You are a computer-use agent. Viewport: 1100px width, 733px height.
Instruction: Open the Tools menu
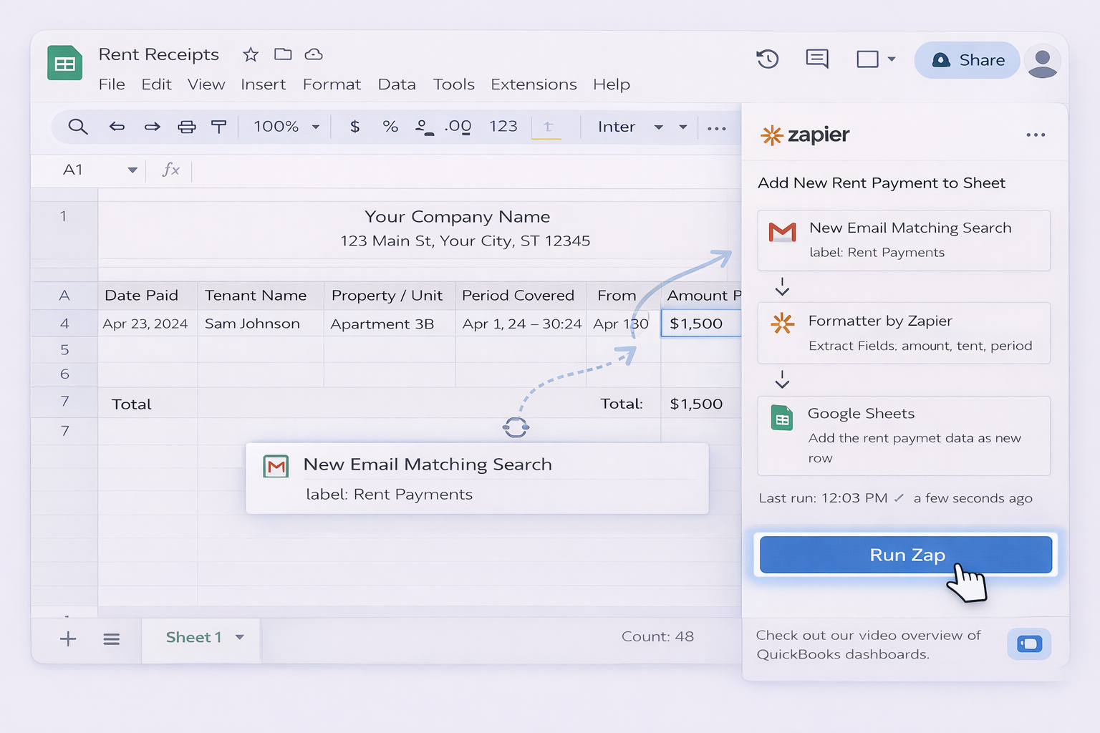[453, 84]
